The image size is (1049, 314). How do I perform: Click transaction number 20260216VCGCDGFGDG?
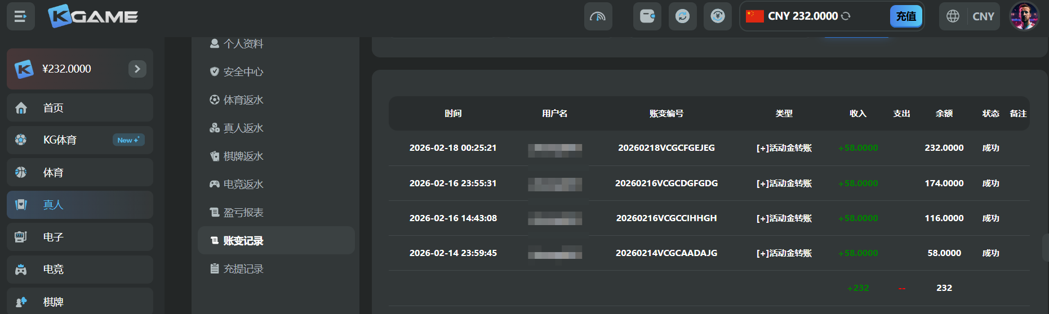(666, 183)
